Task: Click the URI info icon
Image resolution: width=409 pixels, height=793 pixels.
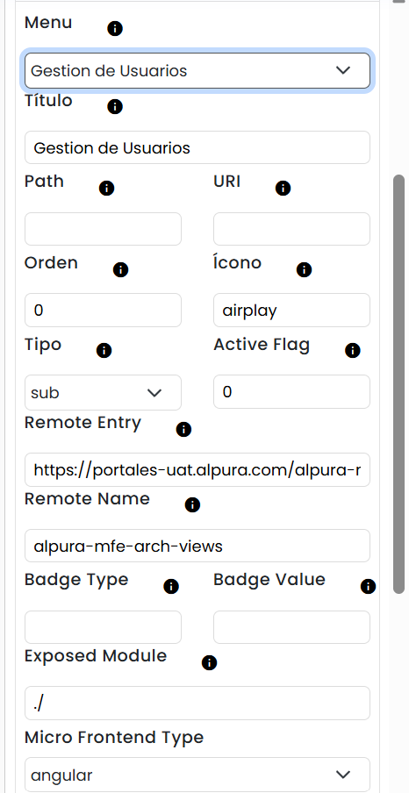Action: point(283,188)
